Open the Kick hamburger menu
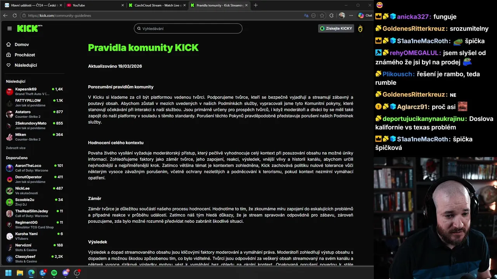This screenshot has height=279, width=497. [x=9, y=28]
